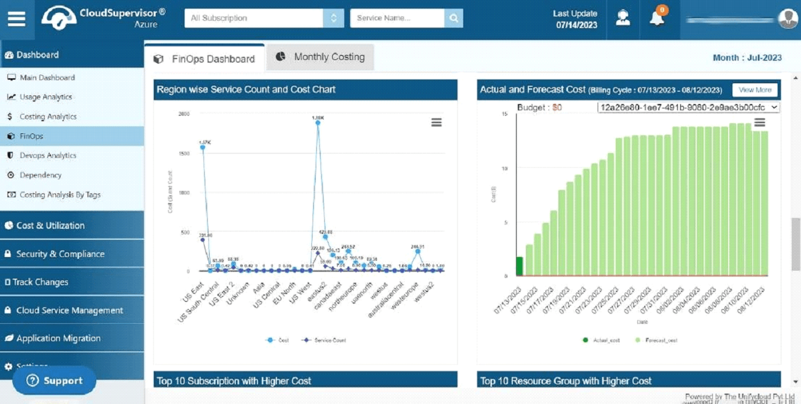
Task: Select FinOps in the sidebar
Action: click(x=72, y=137)
